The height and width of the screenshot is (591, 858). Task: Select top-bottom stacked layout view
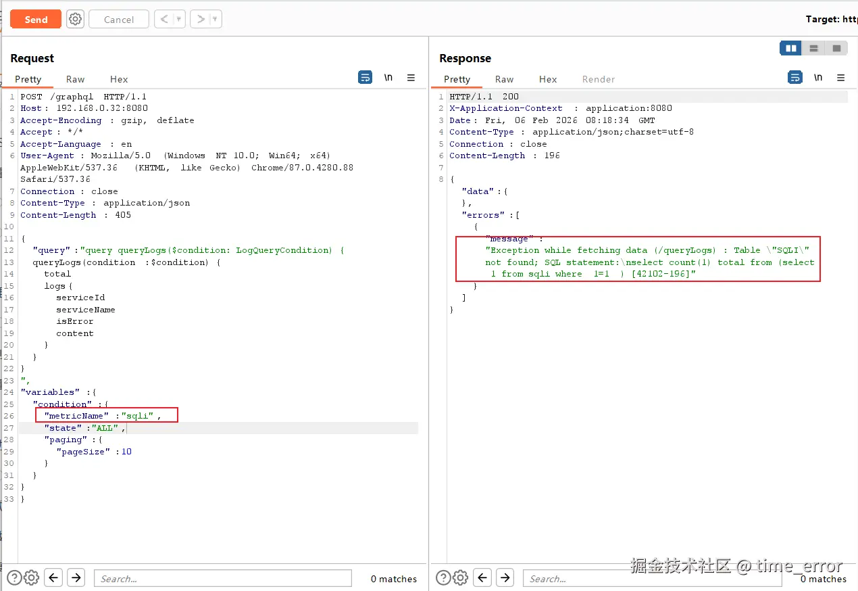click(x=813, y=48)
